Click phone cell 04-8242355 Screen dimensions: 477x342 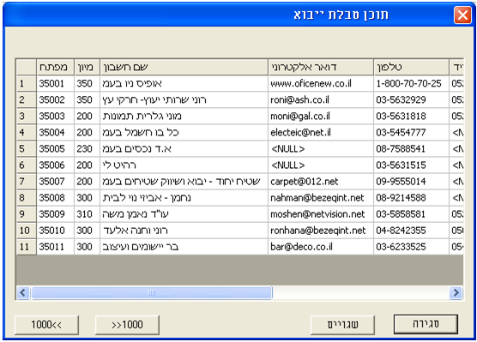(411, 231)
